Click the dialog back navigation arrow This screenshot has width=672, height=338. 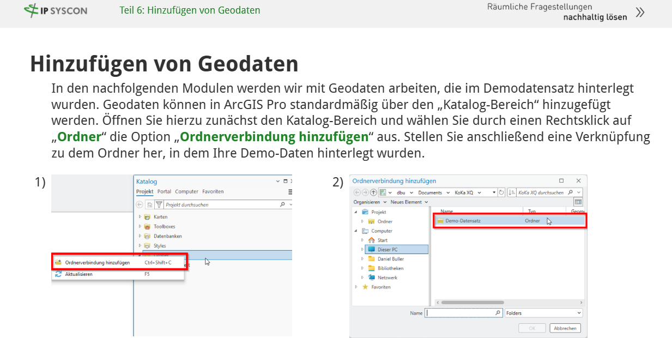coord(358,192)
